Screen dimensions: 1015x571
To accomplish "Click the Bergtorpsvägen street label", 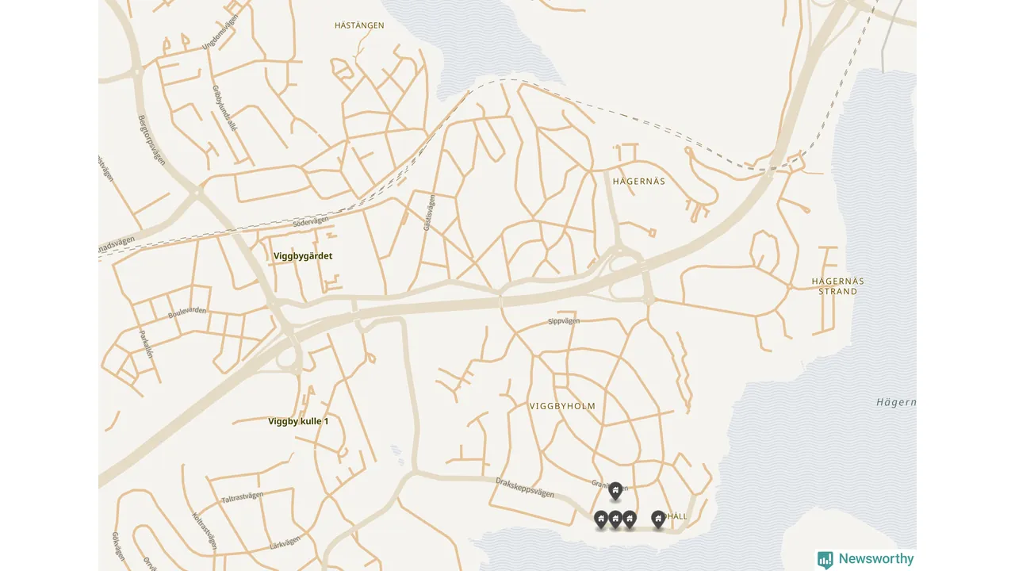I will [151, 140].
